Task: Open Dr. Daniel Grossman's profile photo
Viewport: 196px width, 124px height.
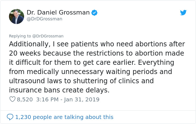Action: click(16, 16)
